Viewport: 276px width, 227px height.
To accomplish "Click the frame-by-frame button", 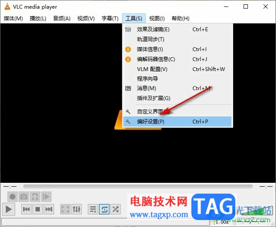I will point(46,197).
